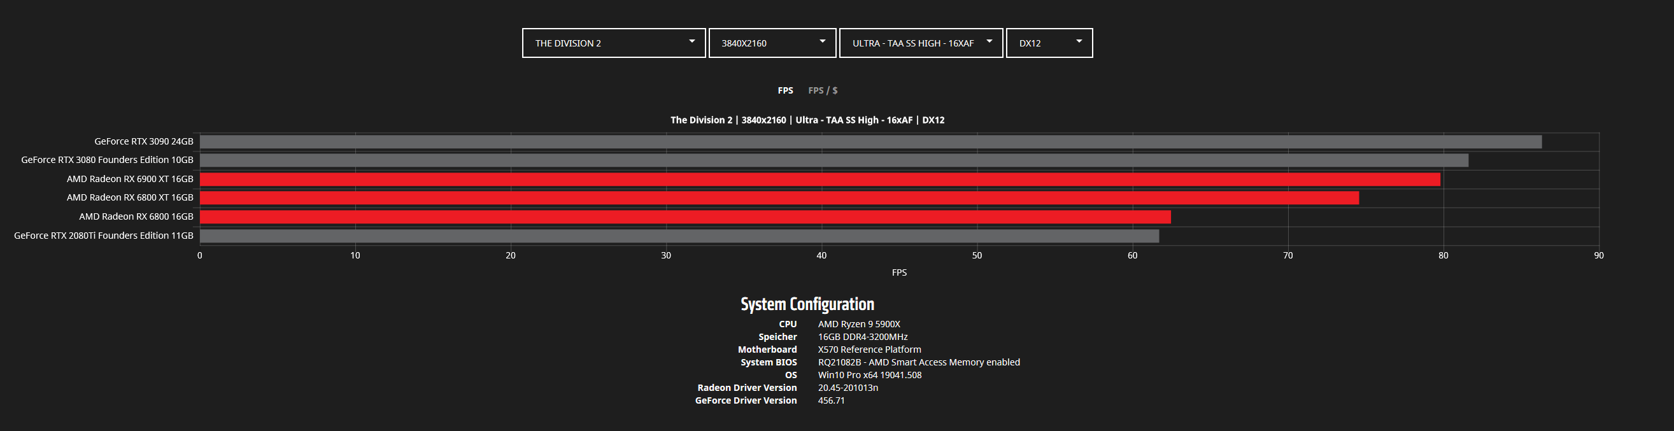Click the 16GB DDR4-3200MHz value
This screenshot has height=431, width=1674.
(863, 337)
